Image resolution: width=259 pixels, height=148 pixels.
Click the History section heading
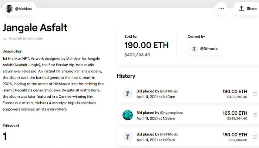126,76
